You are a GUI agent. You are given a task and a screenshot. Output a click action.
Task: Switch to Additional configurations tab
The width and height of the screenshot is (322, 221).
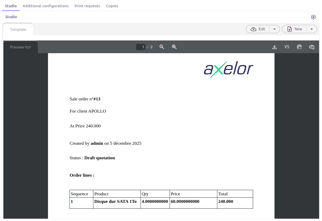[45, 6]
